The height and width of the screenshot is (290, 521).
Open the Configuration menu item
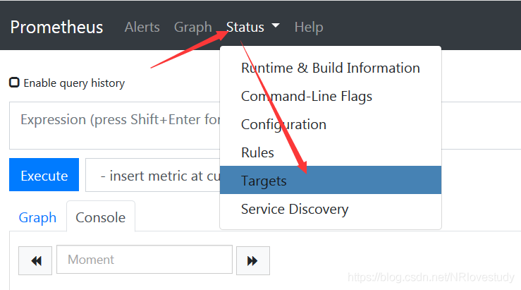[x=283, y=124]
